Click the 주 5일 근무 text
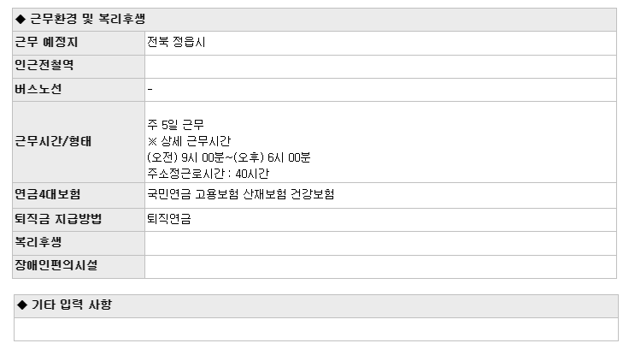Viewport: 629px width, 355px height. [176, 125]
